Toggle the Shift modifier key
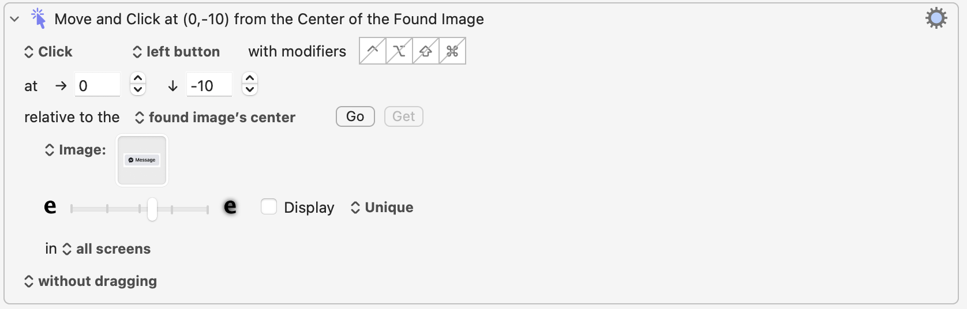This screenshot has height=309, width=967. pos(426,51)
